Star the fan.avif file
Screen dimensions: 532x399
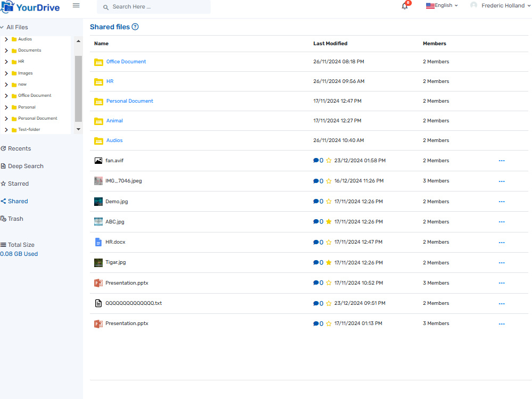[x=328, y=161]
